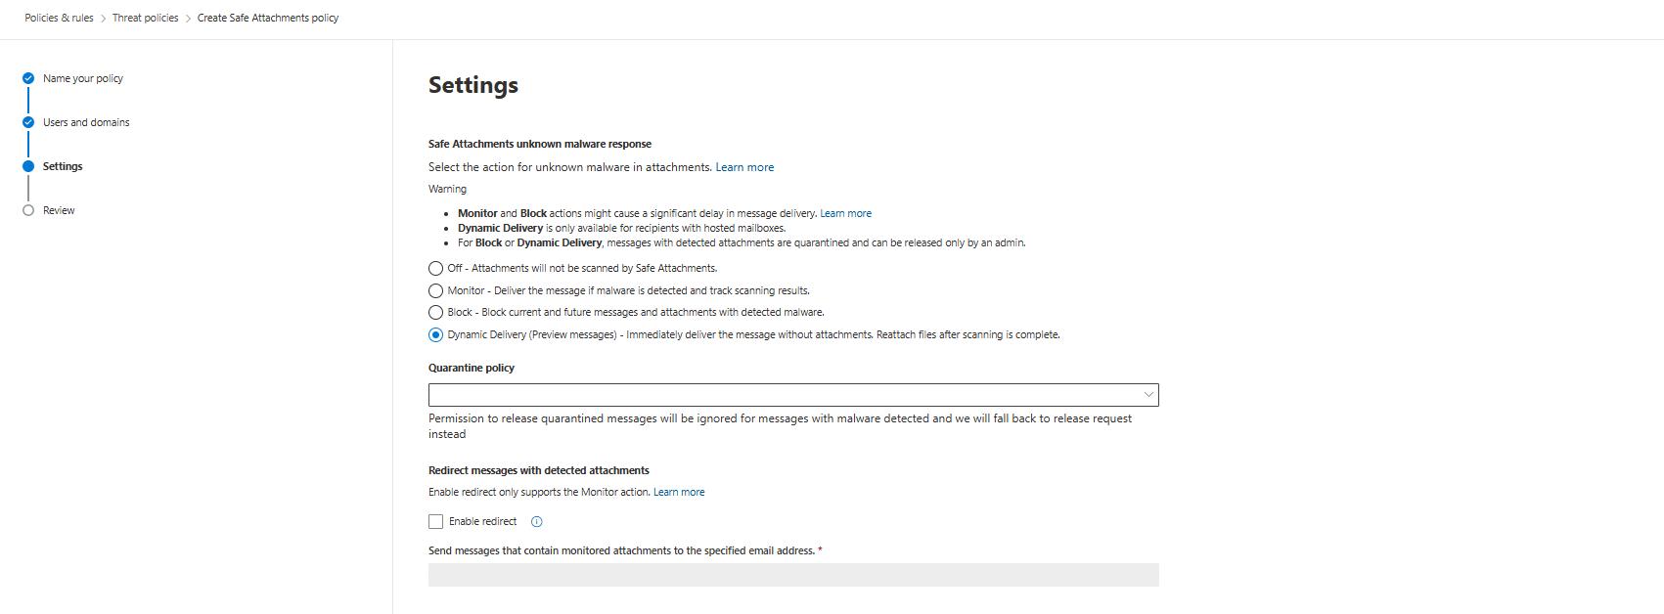Click the Settings step indicator circle
Viewport: 1664px width, 614px height.
[28, 166]
